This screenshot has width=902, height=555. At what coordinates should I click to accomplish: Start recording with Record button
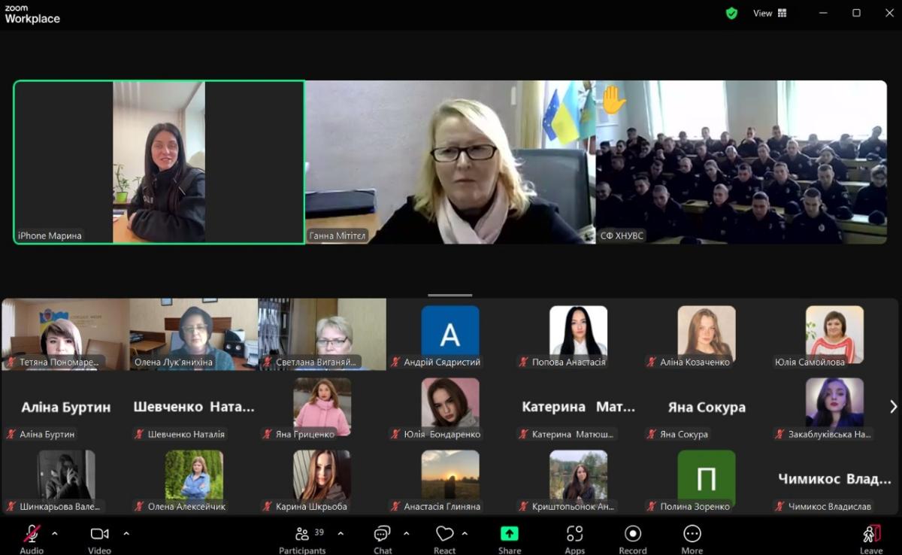pos(633,538)
